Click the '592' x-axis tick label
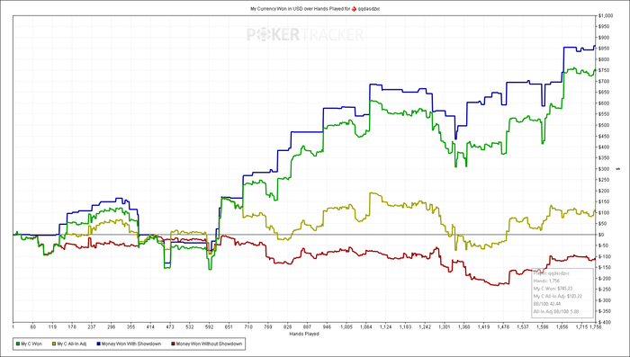This screenshot has height=357, width=630. pos(210,327)
